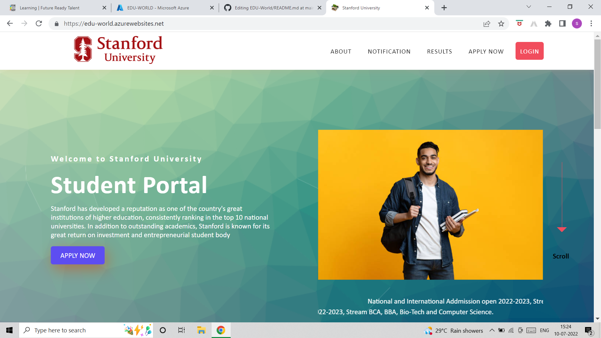601x338 pixels.
Task: Toggle the browser side panel
Action: pos(562,23)
